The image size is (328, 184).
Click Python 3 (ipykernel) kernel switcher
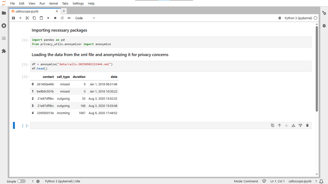tap(298, 18)
